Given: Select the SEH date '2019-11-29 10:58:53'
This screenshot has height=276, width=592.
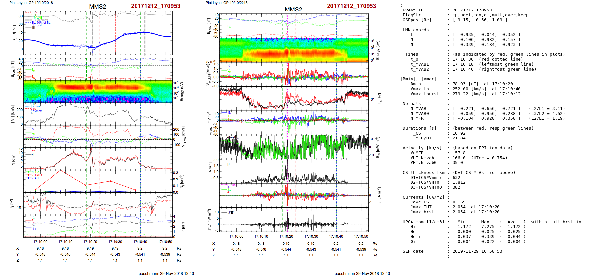Looking at the screenshot, I should 477,251.
